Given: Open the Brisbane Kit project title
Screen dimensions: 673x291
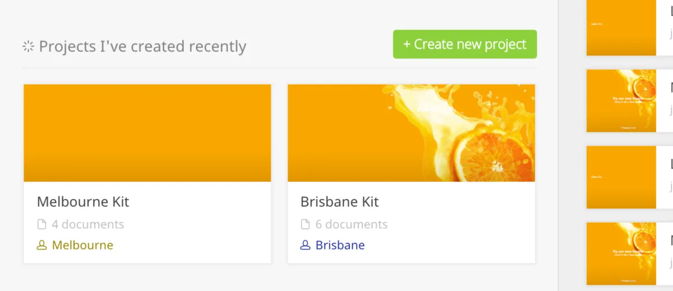Looking at the screenshot, I should click(x=340, y=202).
